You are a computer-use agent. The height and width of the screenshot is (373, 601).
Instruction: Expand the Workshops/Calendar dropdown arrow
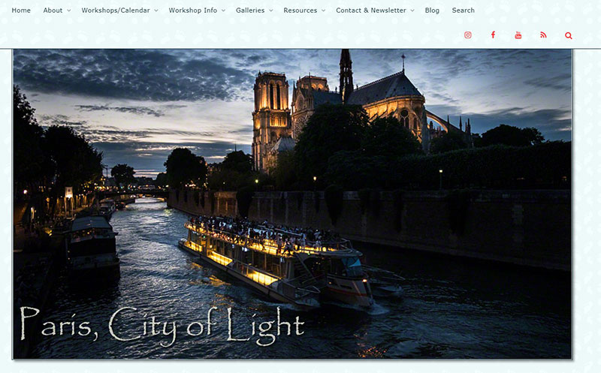click(x=156, y=11)
